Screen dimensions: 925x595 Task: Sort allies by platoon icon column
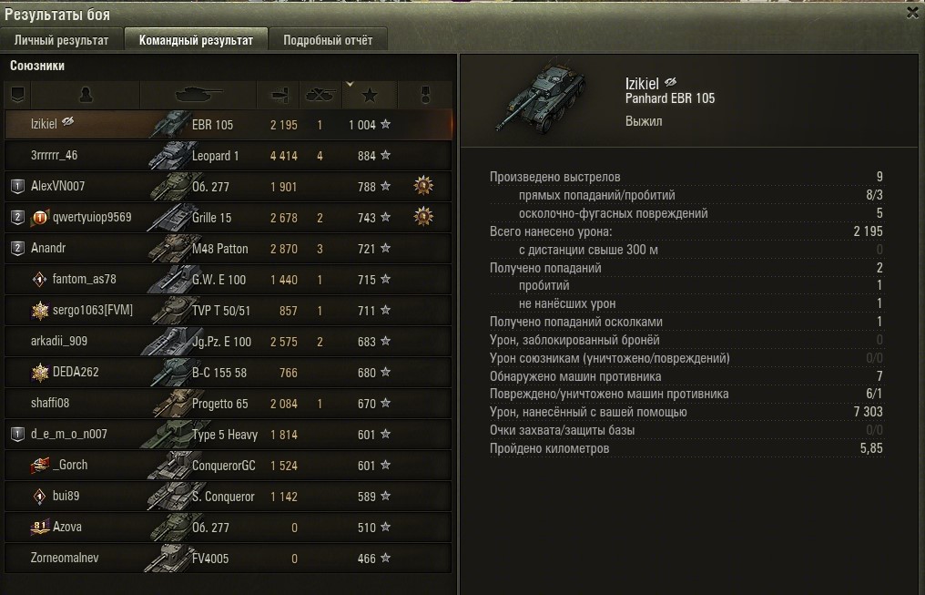pos(17,95)
